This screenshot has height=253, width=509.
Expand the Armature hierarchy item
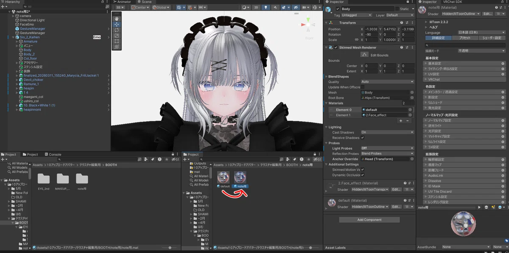[x=17, y=42]
